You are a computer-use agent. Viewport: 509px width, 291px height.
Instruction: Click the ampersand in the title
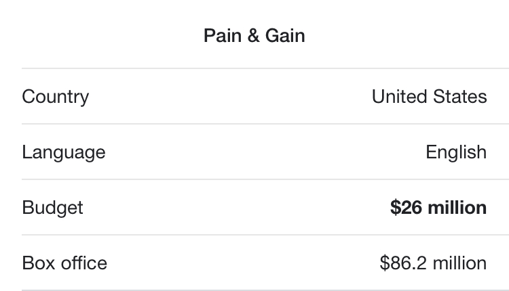pyautogui.click(x=253, y=36)
